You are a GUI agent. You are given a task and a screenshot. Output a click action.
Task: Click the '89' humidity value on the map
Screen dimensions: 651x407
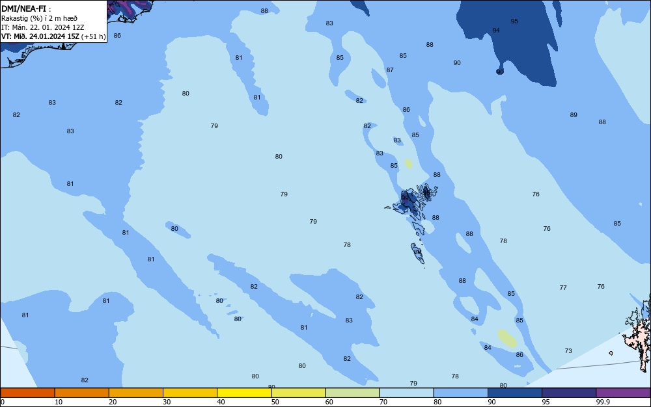(x=574, y=115)
